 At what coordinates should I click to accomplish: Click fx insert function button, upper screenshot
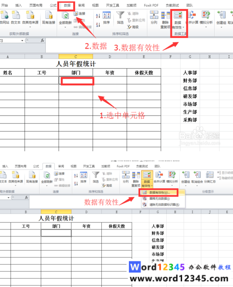coord(42,40)
